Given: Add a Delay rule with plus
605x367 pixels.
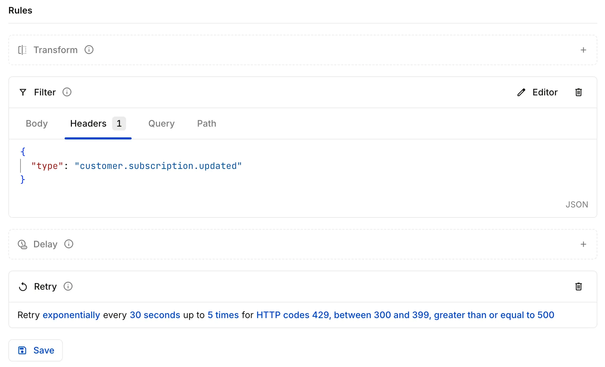Looking at the screenshot, I should [x=583, y=244].
